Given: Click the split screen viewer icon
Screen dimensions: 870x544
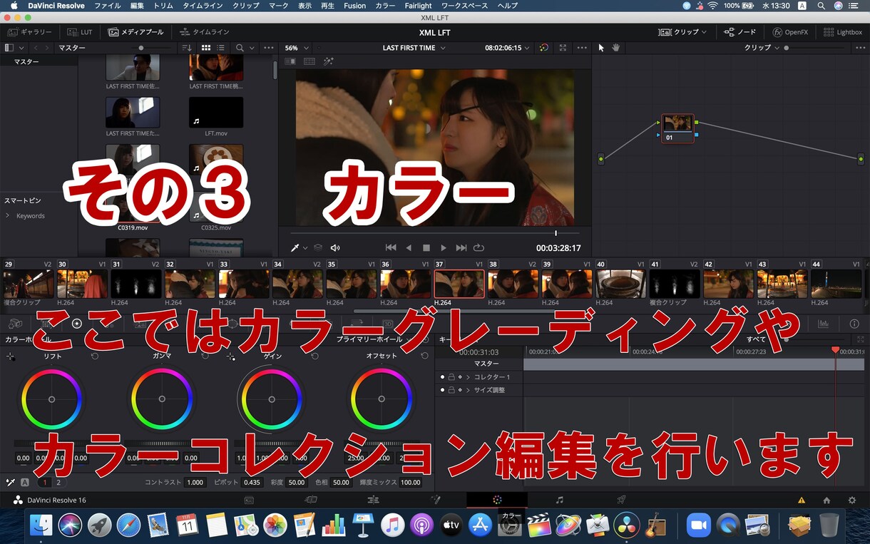Looking at the screenshot, I should [x=309, y=61].
